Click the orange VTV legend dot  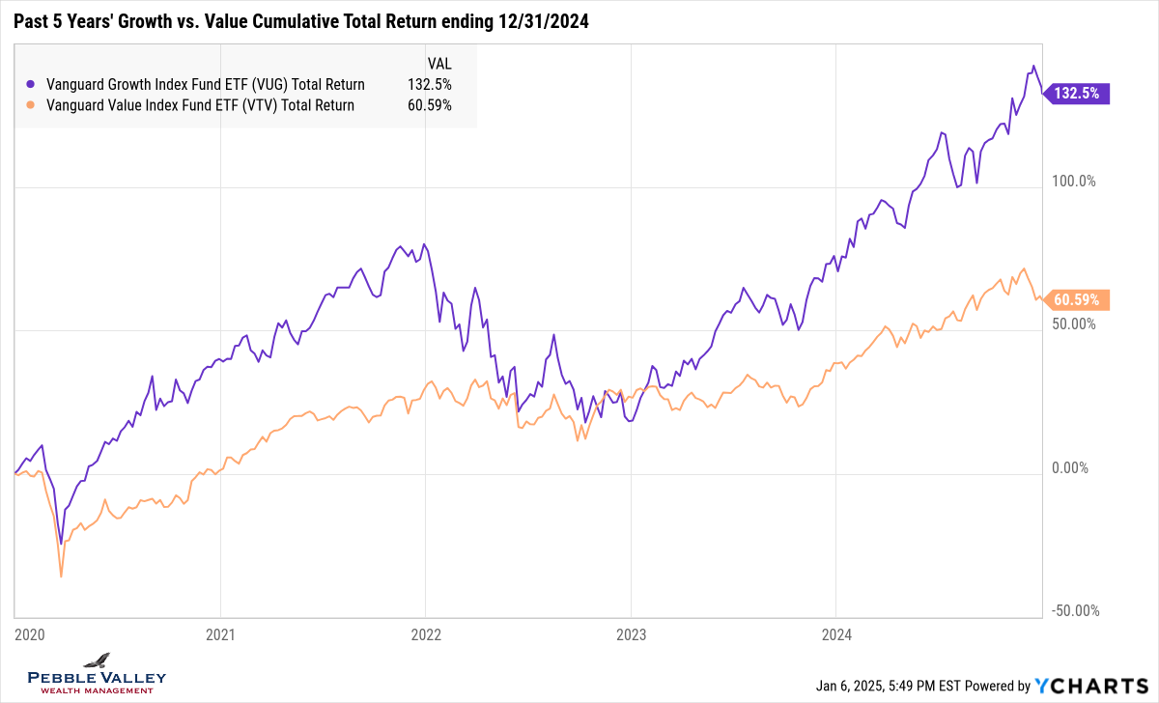point(33,105)
